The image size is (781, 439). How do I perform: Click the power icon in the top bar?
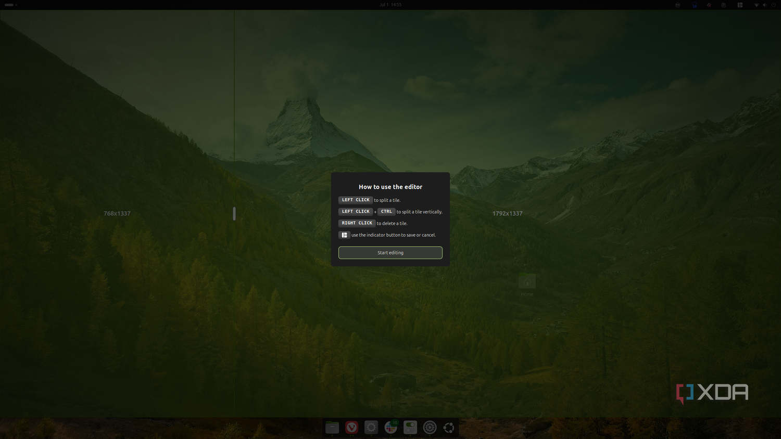(773, 5)
